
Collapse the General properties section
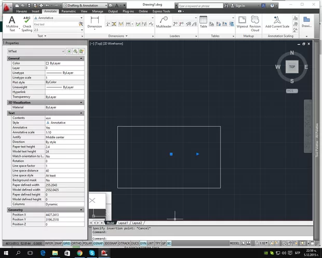(81, 58)
